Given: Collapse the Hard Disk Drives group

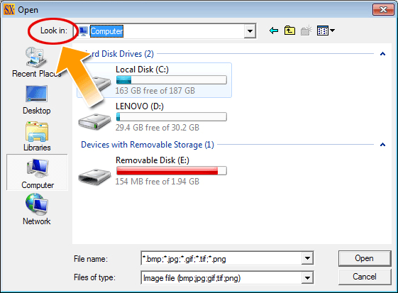Looking at the screenshot, I should [382, 54].
